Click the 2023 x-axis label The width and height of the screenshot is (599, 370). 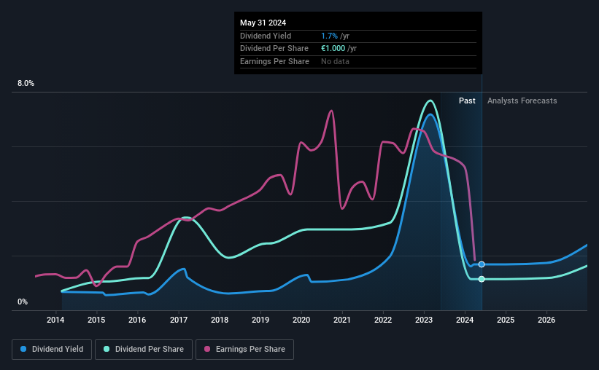click(424, 320)
